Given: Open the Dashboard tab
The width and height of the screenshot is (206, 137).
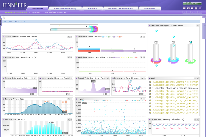Looking at the screenshot, I should tap(37, 8).
